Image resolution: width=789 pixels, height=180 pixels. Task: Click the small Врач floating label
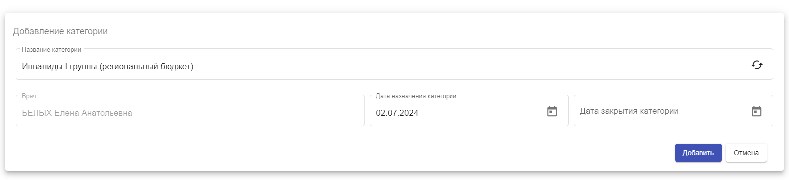click(29, 96)
